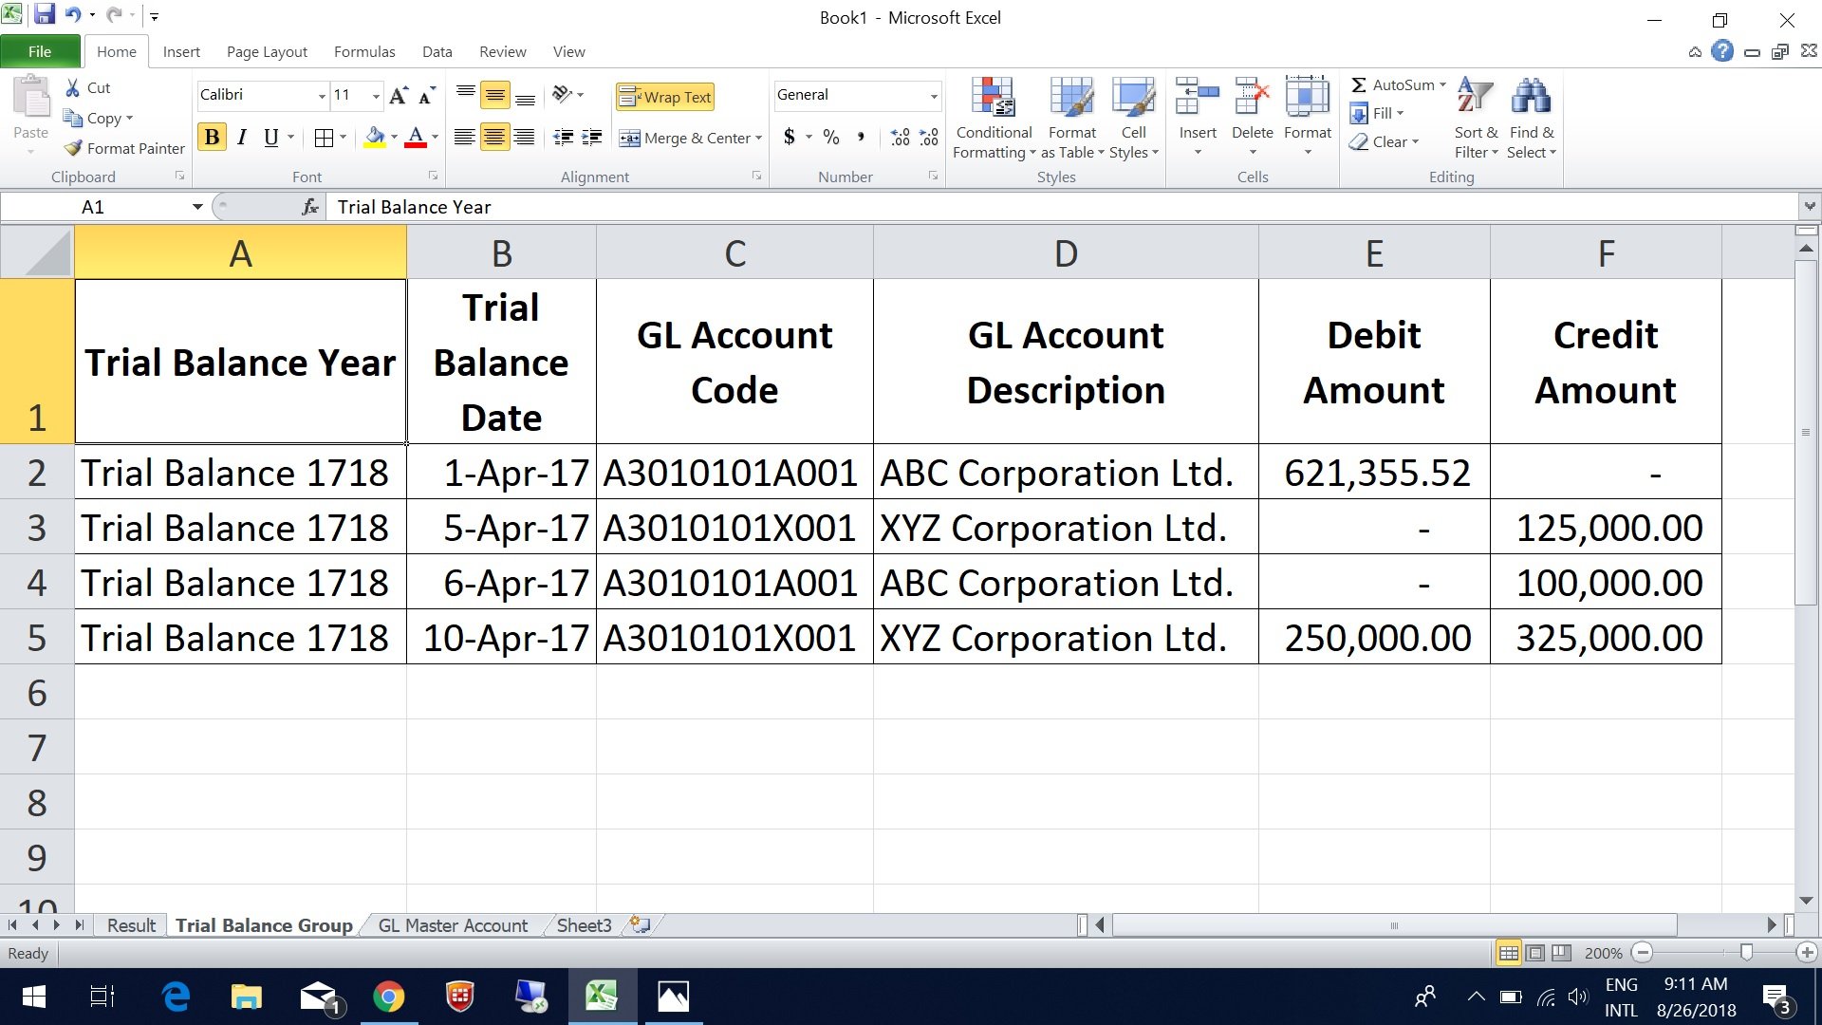
Task: Open the Data ribbon tab
Action: 435,51
